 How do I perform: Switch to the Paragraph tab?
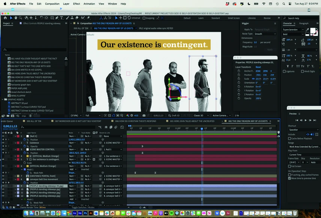coord(304,24)
